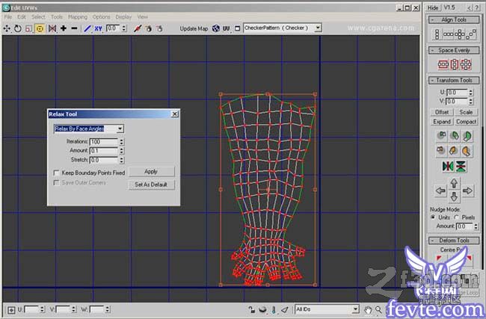Select the Scale tool icon

[28, 28]
